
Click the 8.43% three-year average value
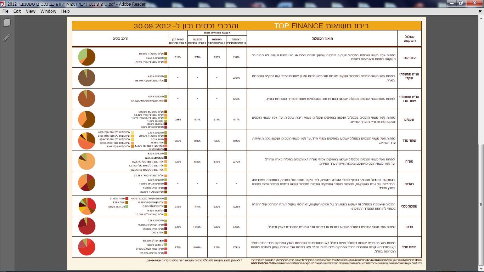coord(217,161)
